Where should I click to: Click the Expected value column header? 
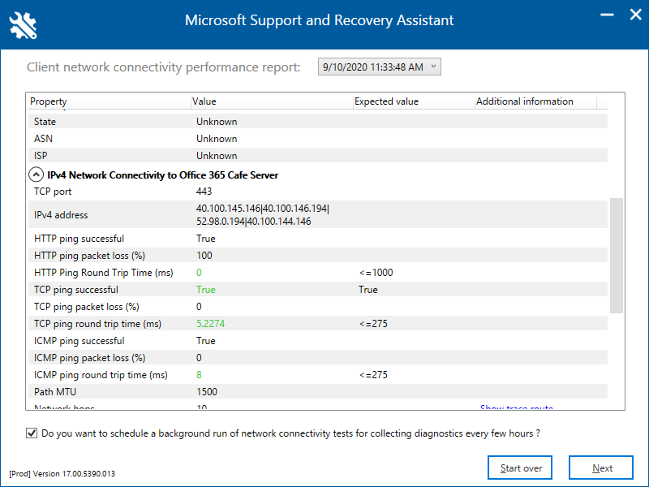tap(414, 101)
